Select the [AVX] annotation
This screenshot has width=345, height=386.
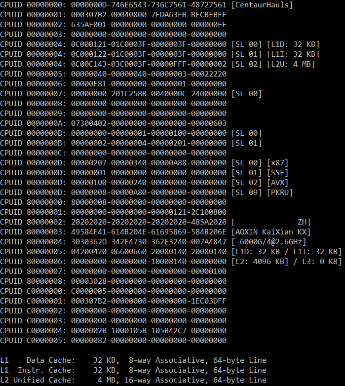click(277, 183)
